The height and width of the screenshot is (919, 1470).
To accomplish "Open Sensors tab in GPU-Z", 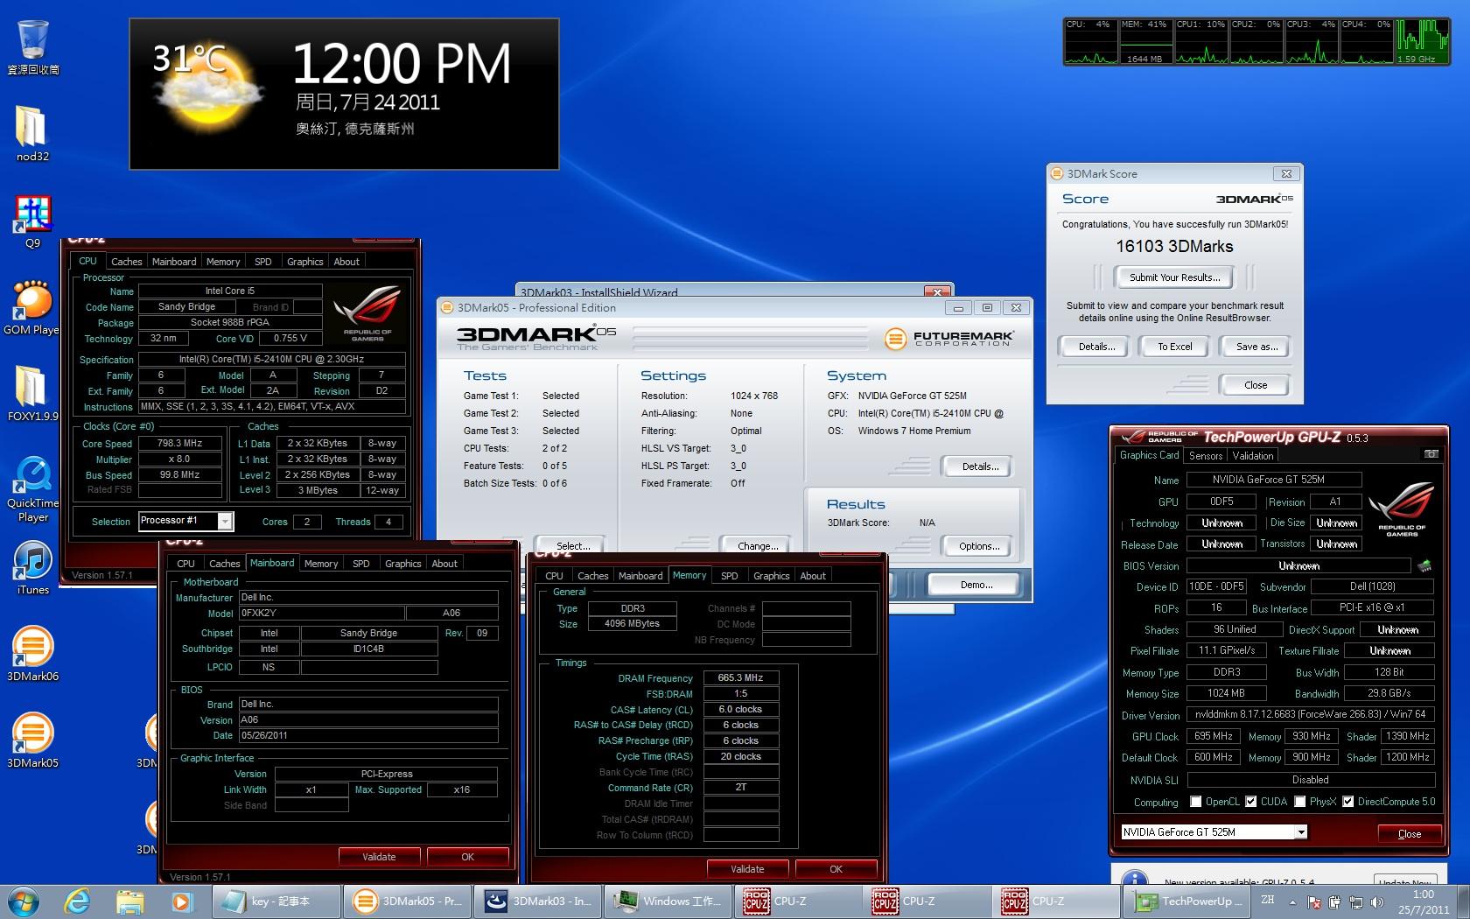I will [1206, 456].
